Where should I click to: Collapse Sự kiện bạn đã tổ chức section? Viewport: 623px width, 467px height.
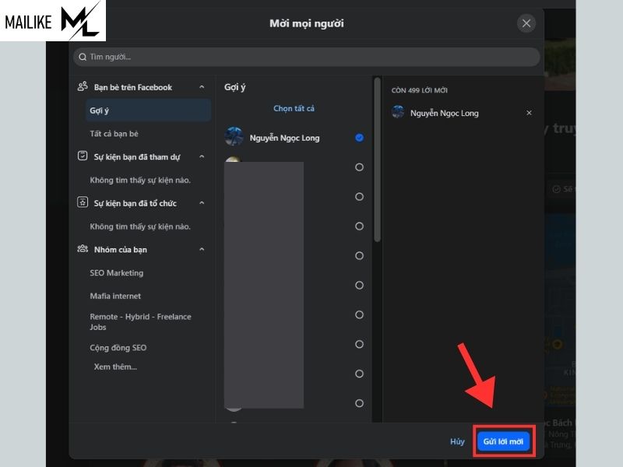(x=202, y=203)
